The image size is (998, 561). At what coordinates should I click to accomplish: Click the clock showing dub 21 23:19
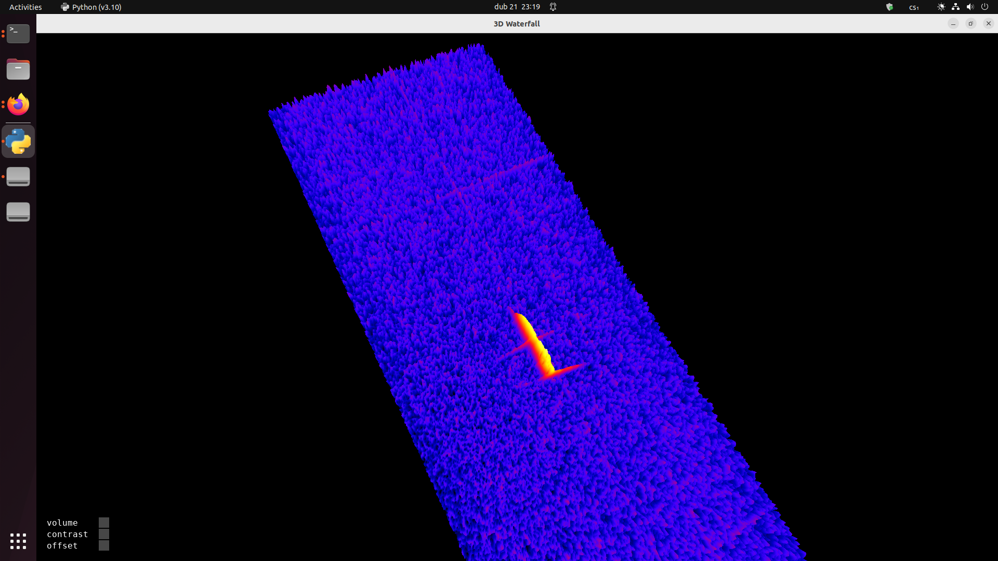pos(517,7)
